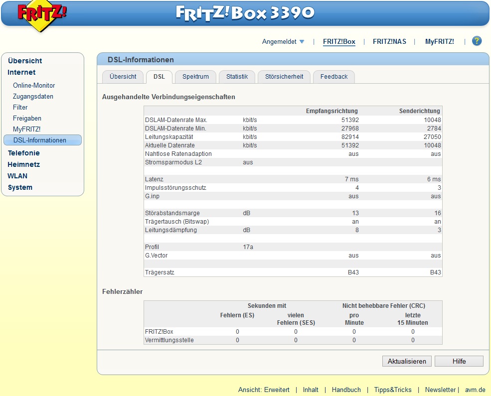Open the Statistik tab
Screen dimensions: 491x396
pyautogui.click(x=237, y=77)
